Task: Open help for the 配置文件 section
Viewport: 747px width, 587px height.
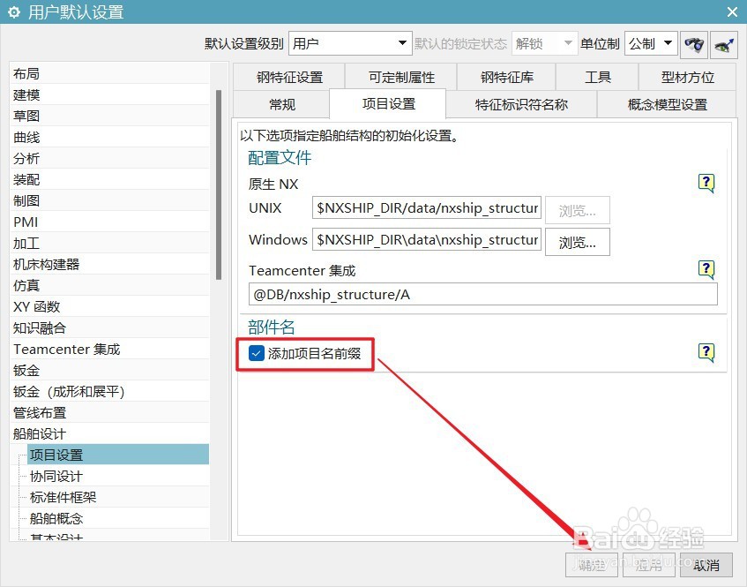Action: [x=706, y=183]
